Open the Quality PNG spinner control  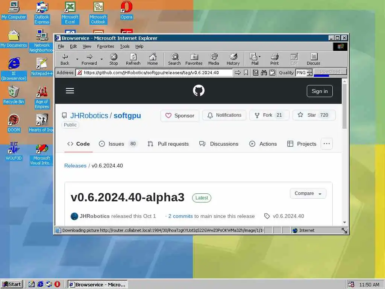pyautogui.click(x=310, y=73)
